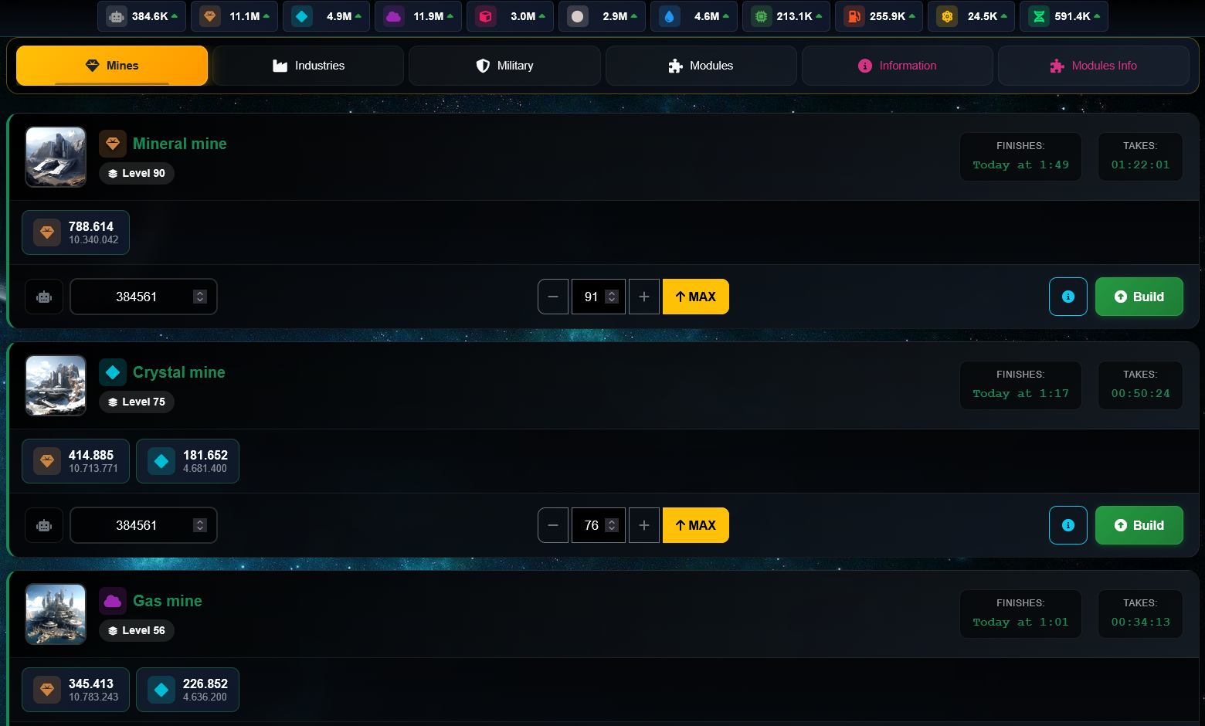
Task: Click robot icon in Mineral mine row
Action: point(44,297)
